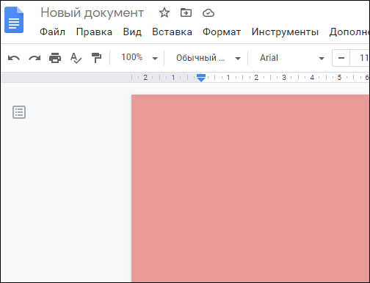Click the blue indent marker on ruler
The image size is (370, 283).
pos(201,78)
